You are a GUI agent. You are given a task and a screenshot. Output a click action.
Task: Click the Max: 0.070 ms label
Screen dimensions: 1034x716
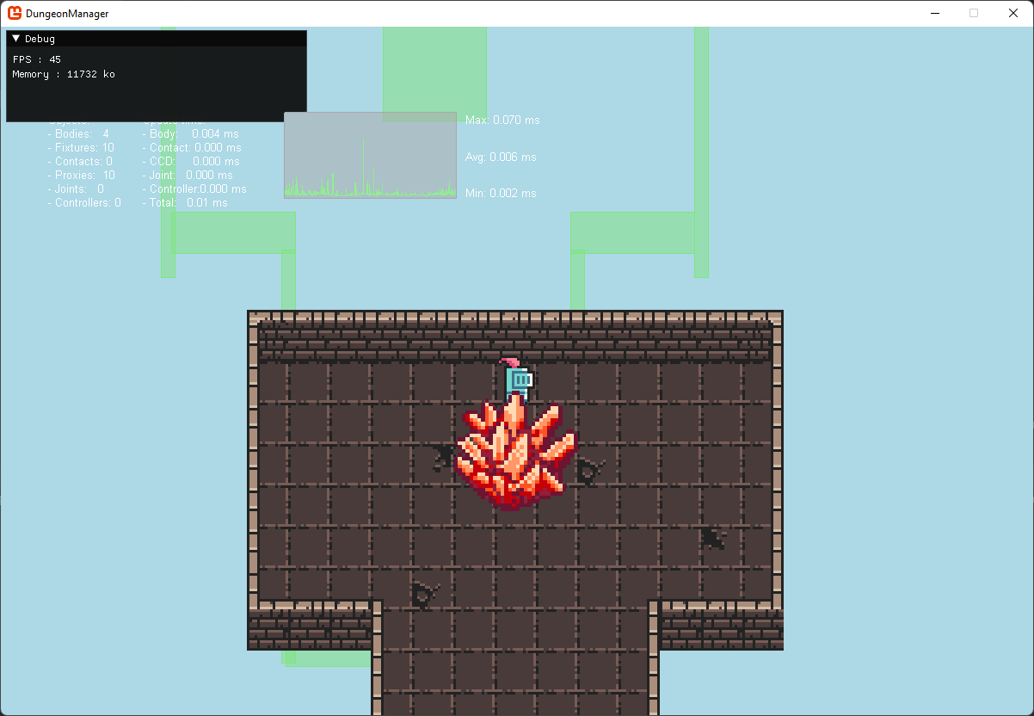pos(503,120)
